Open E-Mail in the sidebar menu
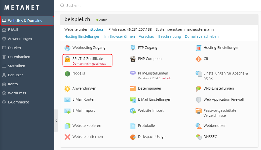The height and width of the screenshot is (150, 261). point(13,30)
